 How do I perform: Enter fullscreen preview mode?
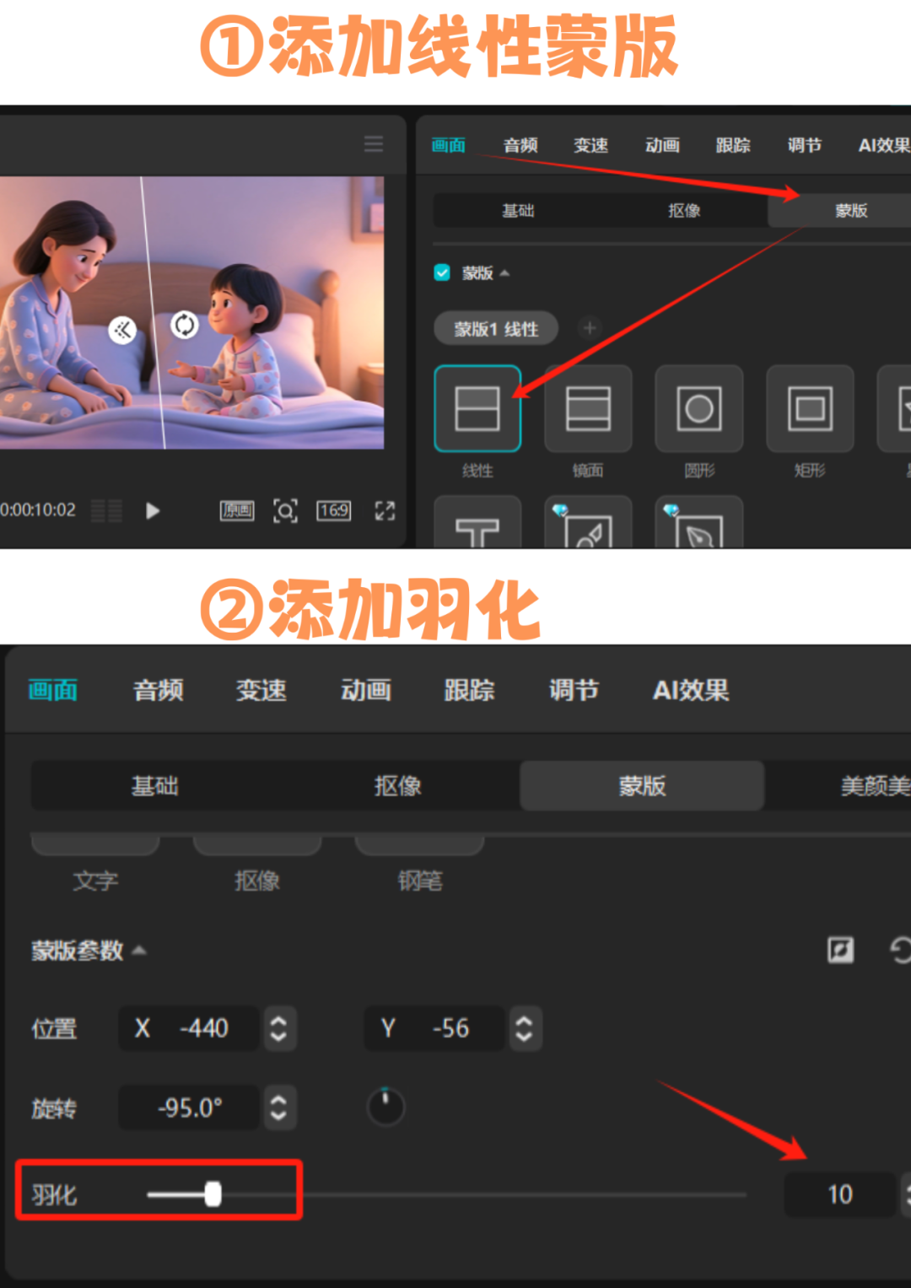(x=385, y=510)
